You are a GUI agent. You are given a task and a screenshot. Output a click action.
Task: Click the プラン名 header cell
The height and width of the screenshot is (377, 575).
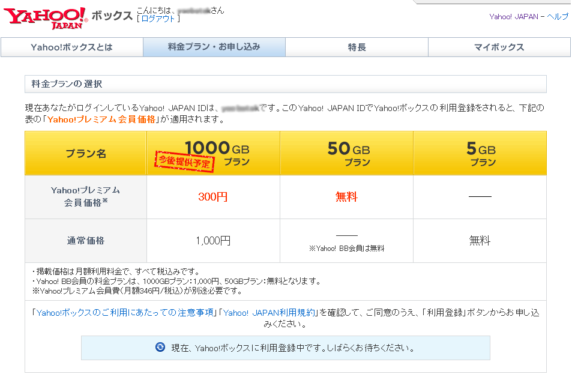(86, 153)
